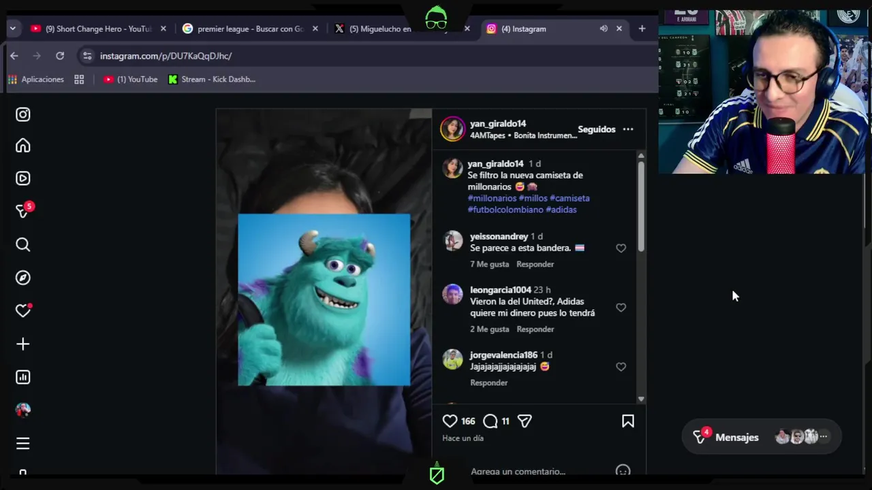Open the profile avatar in the sidebar
The image size is (872, 490).
(23, 410)
